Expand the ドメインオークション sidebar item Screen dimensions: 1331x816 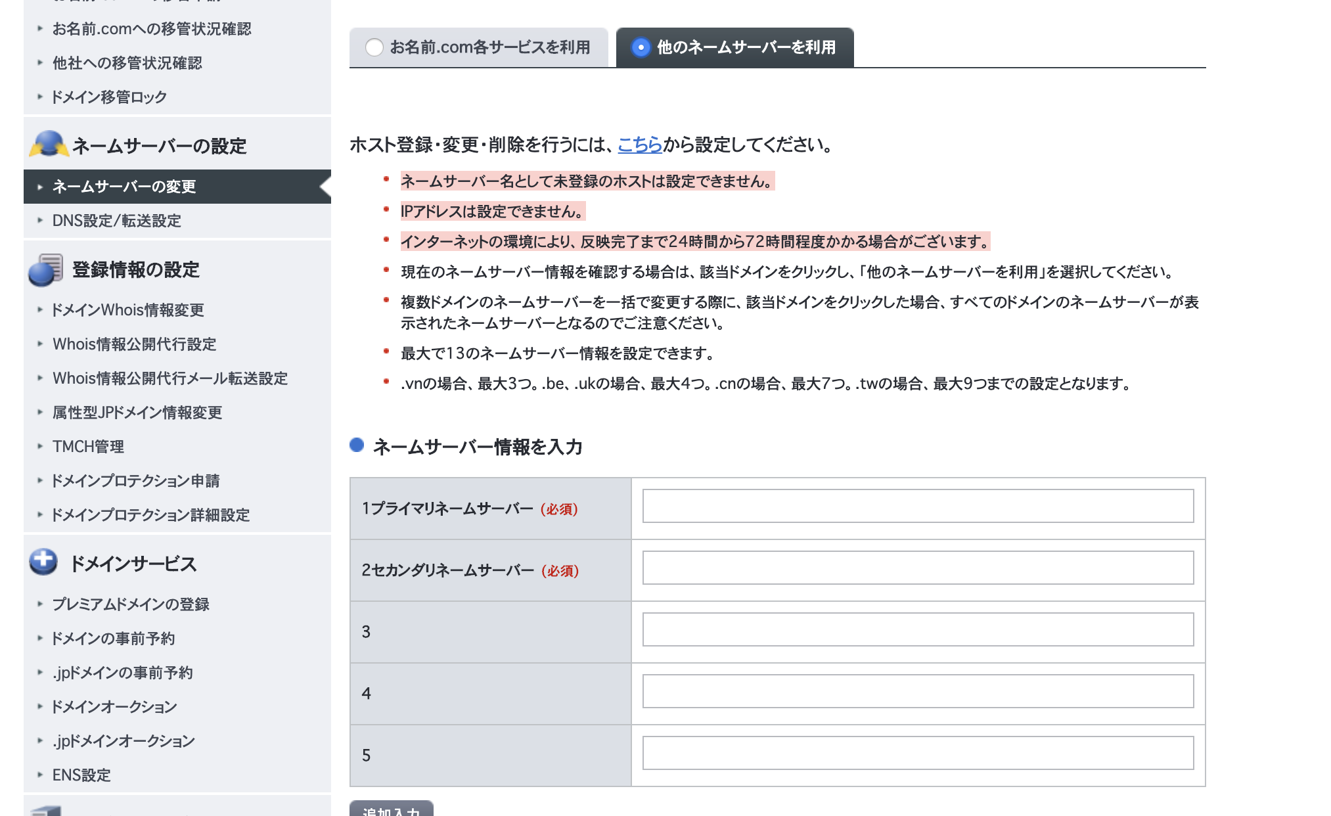tap(114, 707)
